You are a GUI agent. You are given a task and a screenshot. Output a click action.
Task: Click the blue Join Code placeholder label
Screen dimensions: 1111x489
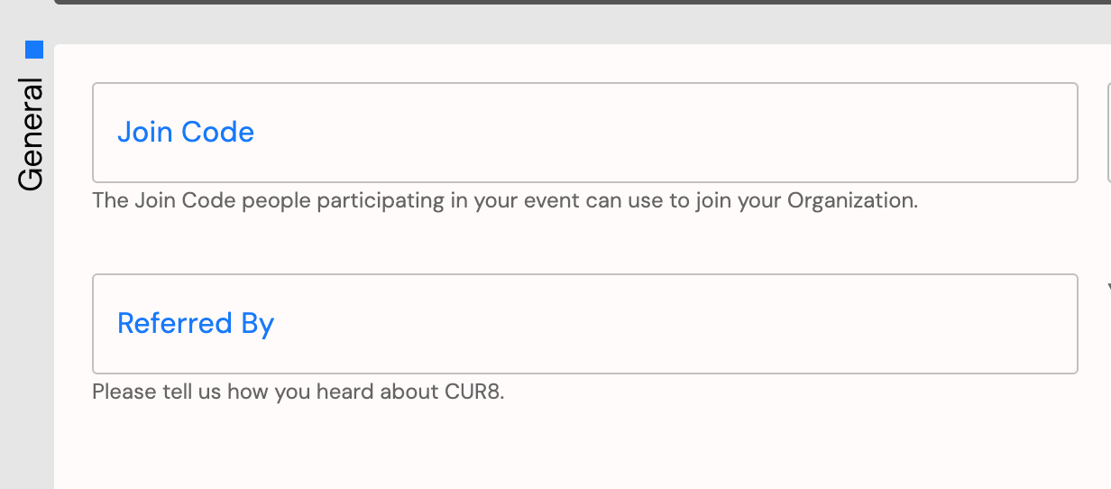pos(186,133)
